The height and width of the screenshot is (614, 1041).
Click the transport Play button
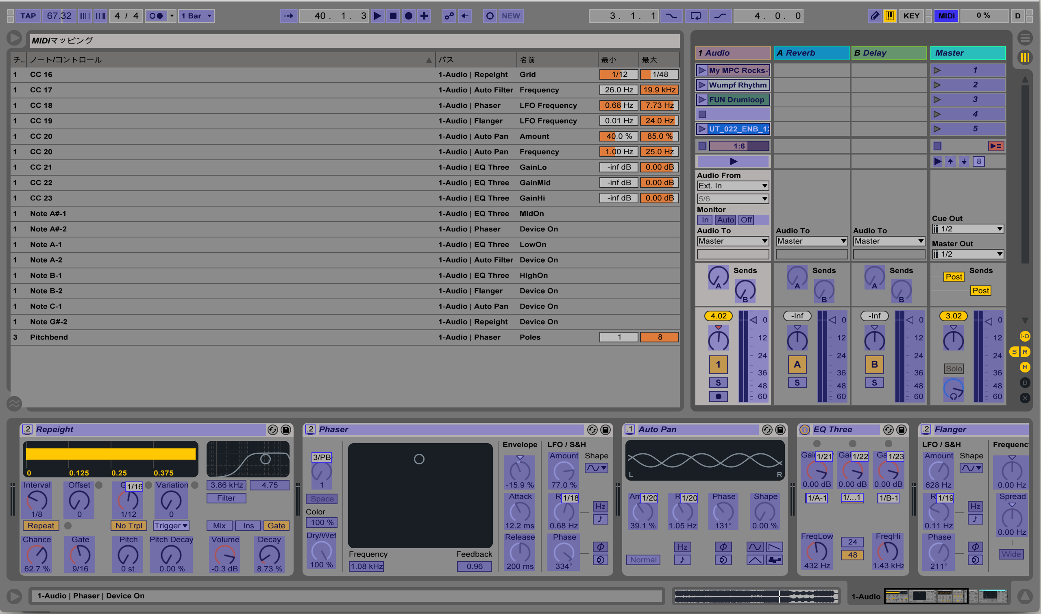pos(377,16)
